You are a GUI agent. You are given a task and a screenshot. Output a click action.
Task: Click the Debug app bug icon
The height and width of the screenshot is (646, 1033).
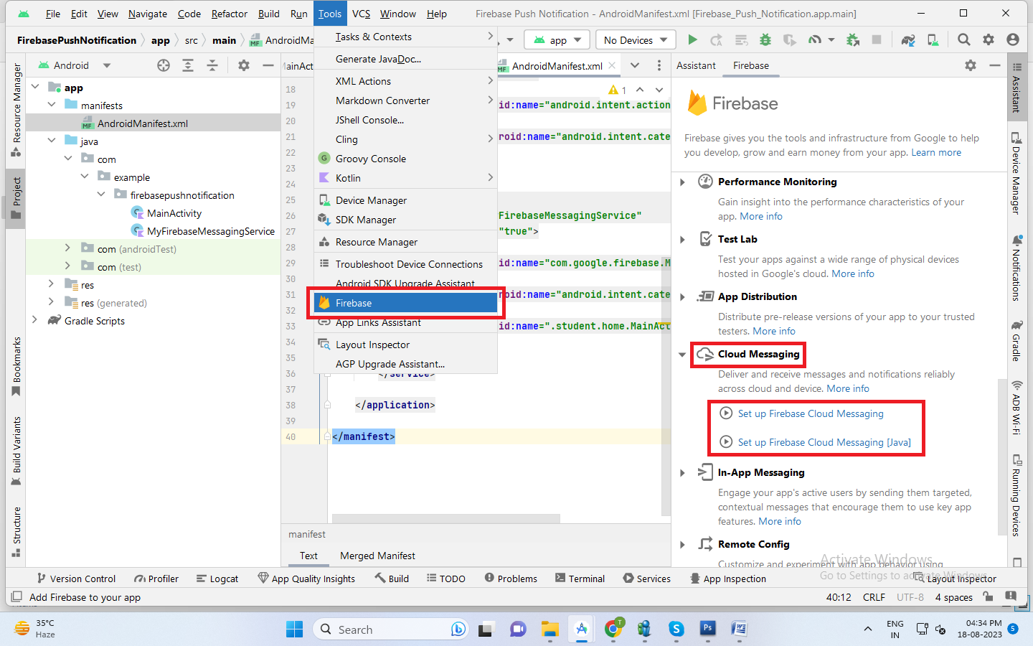point(765,40)
